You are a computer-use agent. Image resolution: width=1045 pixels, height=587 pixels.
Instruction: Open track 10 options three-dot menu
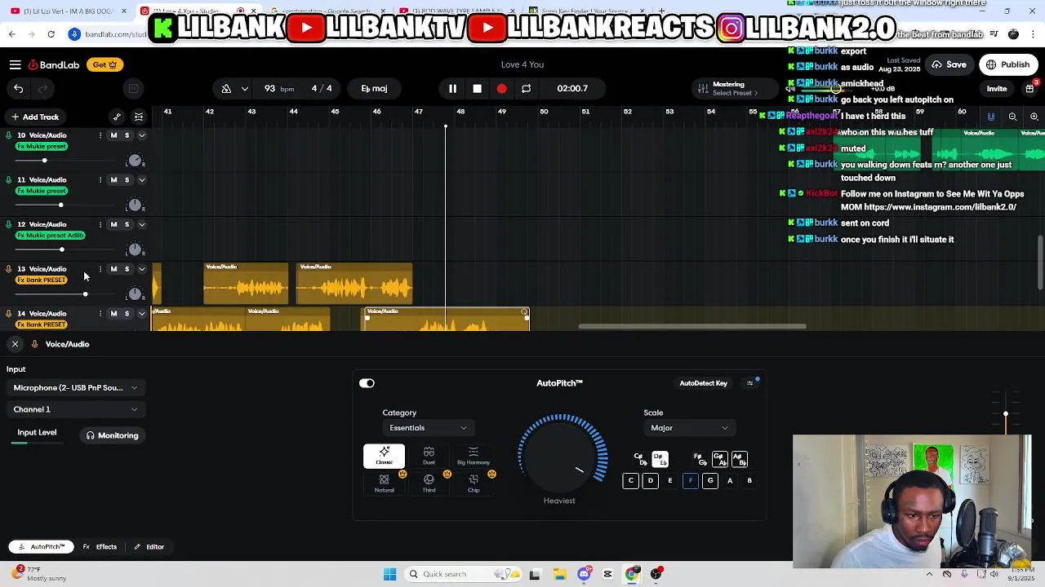click(x=100, y=135)
